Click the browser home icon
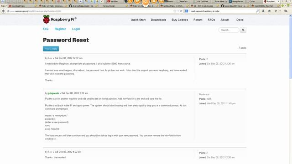The height and width of the screenshot is (164, 292). click(x=269, y=11)
